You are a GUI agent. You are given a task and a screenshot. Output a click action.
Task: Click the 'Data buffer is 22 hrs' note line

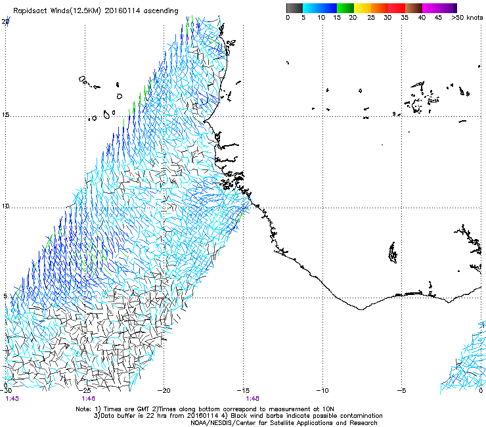[x=238, y=416]
